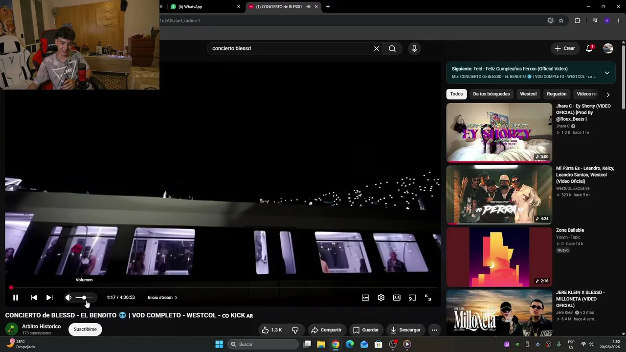626x352 pixels.
Task: Click the taskbar Buscar search box
Action: click(263, 344)
